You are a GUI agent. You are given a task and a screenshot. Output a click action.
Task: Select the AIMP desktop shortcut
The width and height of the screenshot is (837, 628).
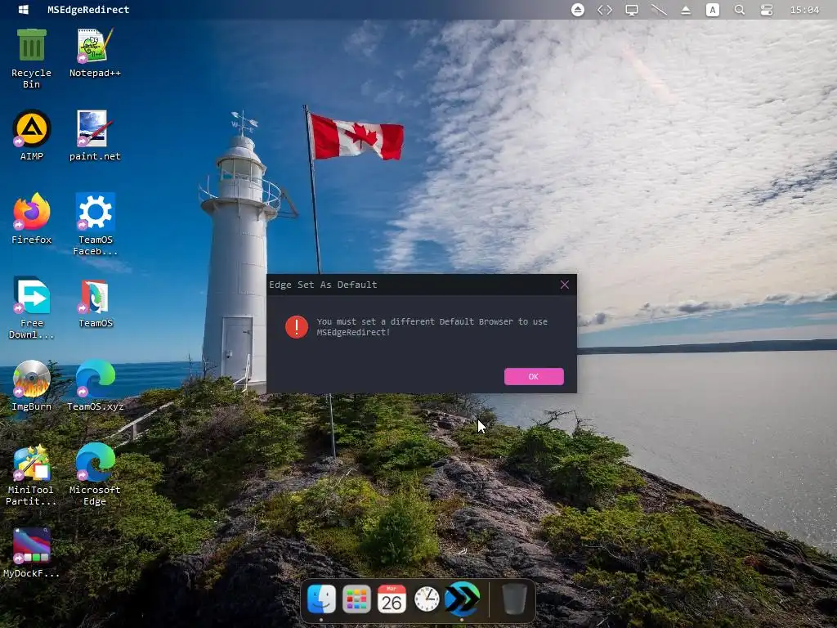click(32, 136)
